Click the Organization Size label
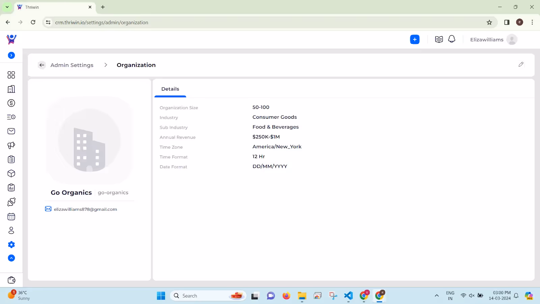 point(179,108)
